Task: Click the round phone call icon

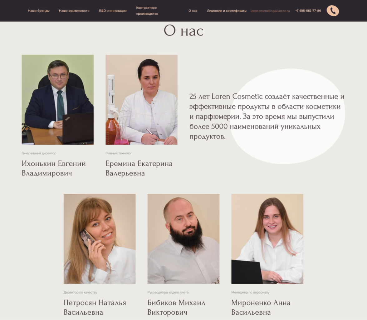Action: tap(333, 11)
